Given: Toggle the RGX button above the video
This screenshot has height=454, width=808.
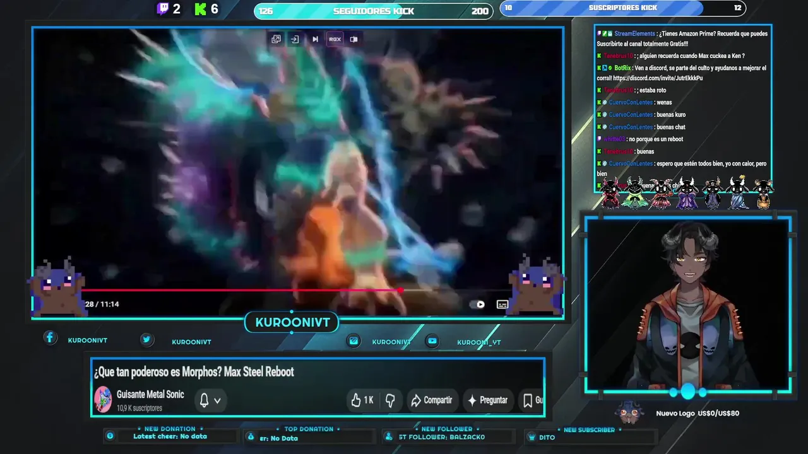Looking at the screenshot, I should click(x=335, y=39).
